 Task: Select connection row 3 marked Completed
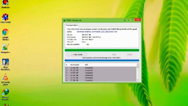point(100,73)
